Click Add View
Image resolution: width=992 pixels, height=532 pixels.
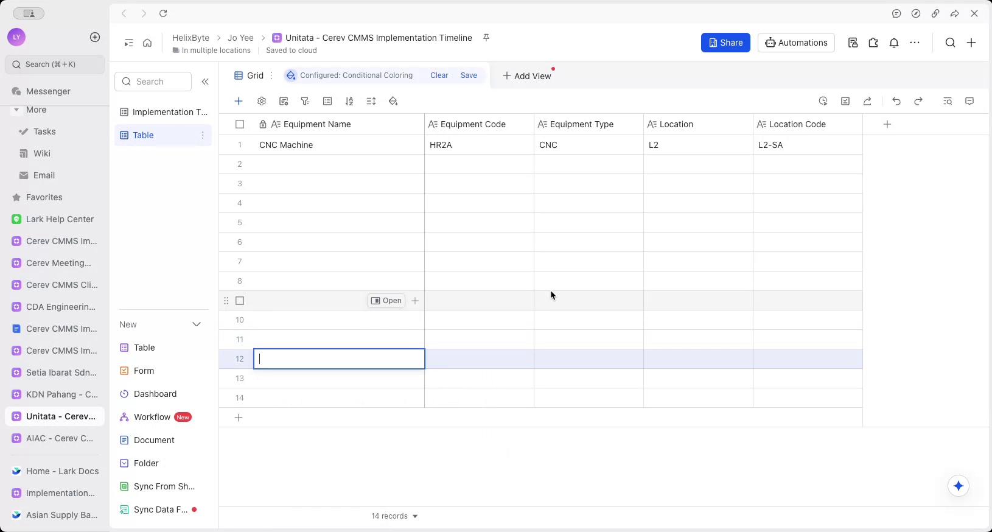(x=526, y=76)
